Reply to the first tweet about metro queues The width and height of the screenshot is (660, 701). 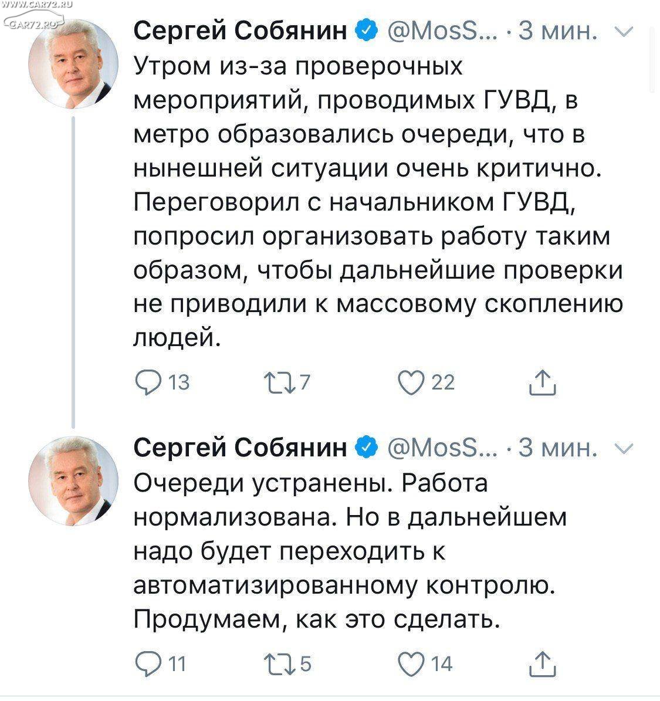[x=148, y=382]
